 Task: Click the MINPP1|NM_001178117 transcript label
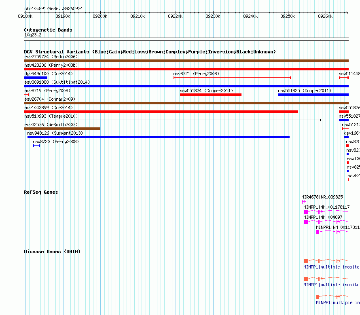pyautogui.click(x=326, y=207)
